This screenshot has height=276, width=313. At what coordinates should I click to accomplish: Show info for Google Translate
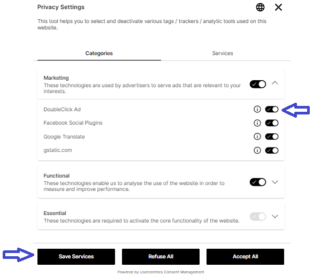[257, 136]
